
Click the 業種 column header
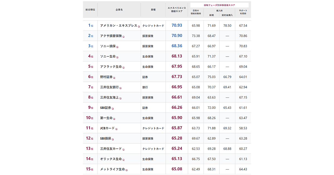tap(153, 9)
